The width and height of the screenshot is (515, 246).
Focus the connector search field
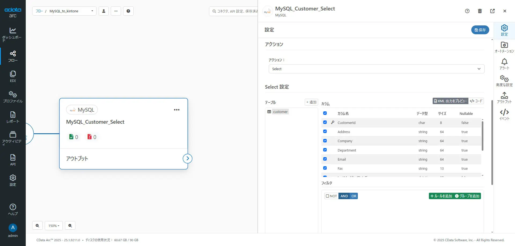233,11
